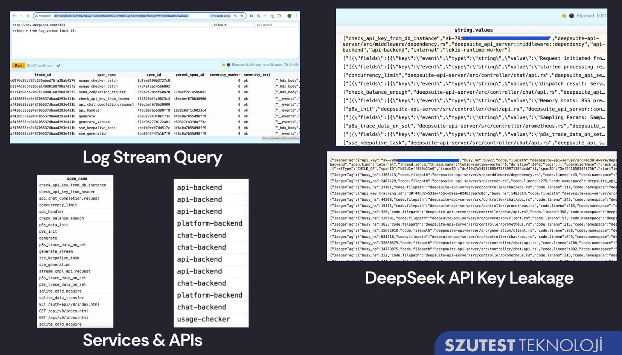Click the Not Secure site info indicator
Viewport: 622px width, 355px height.
[x=43, y=16]
